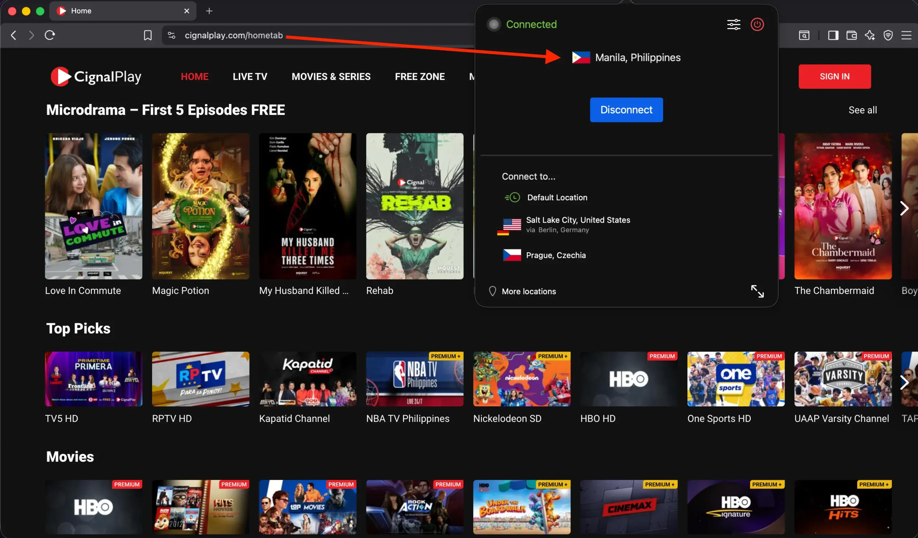Select Default Location connection option
The image size is (918, 538).
click(x=557, y=197)
